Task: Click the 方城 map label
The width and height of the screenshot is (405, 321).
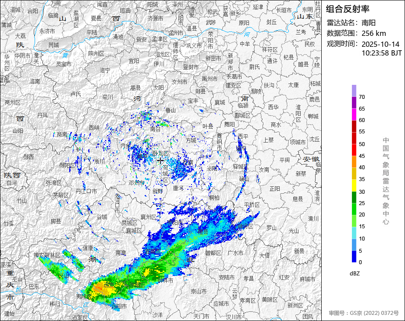Action: tap(191, 140)
